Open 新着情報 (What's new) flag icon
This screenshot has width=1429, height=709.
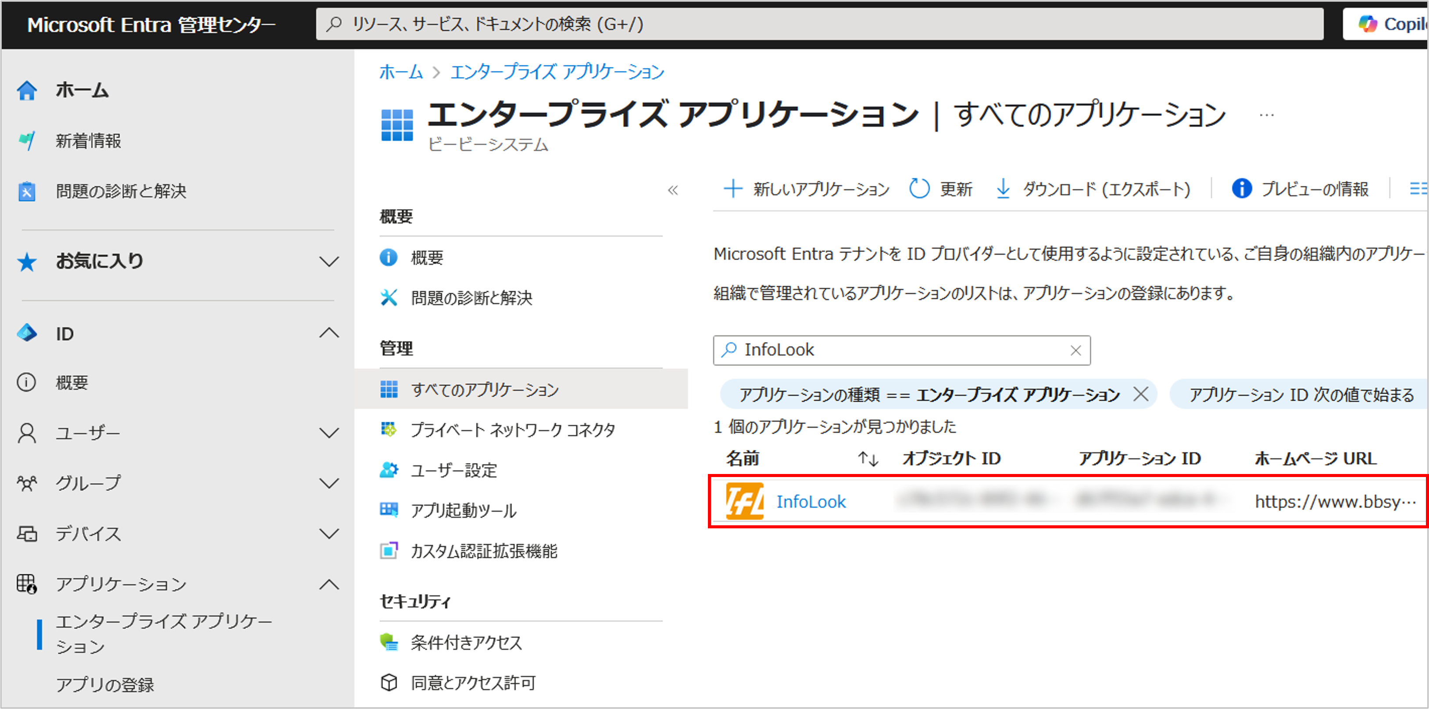(x=27, y=141)
